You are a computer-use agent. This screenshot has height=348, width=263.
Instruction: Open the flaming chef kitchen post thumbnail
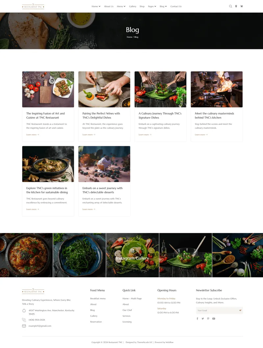pyautogui.click(x=216, y=89)
